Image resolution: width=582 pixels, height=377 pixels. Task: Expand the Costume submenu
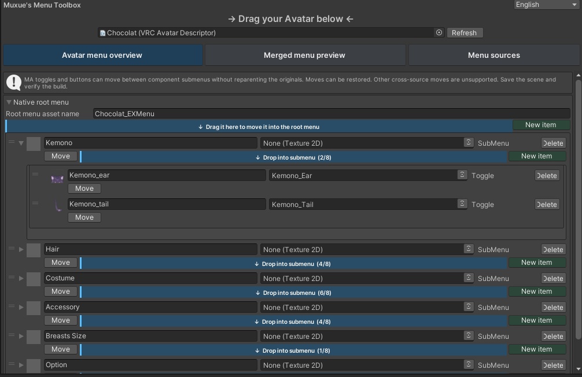21,278
